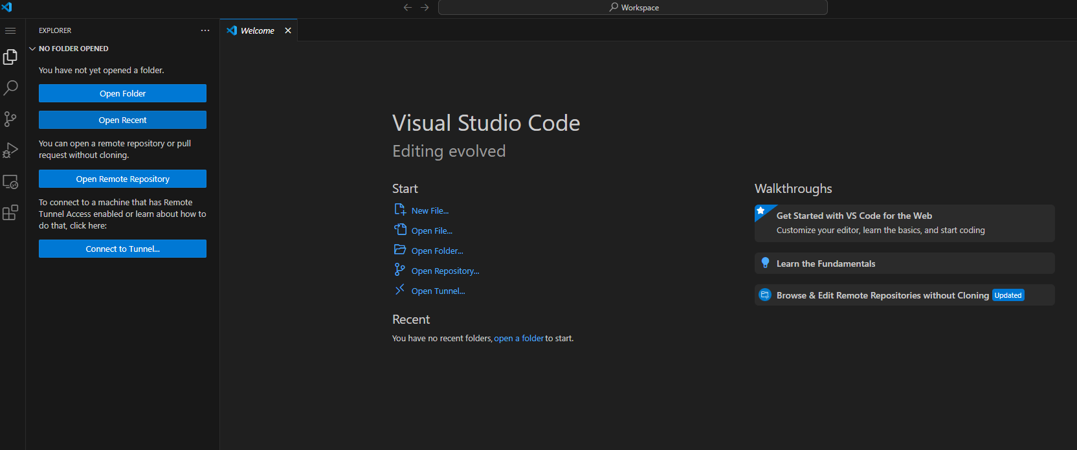Open Get Started with VS Code for the Web
This screenshot has height=450, width=1077.
tap(905, 223)
